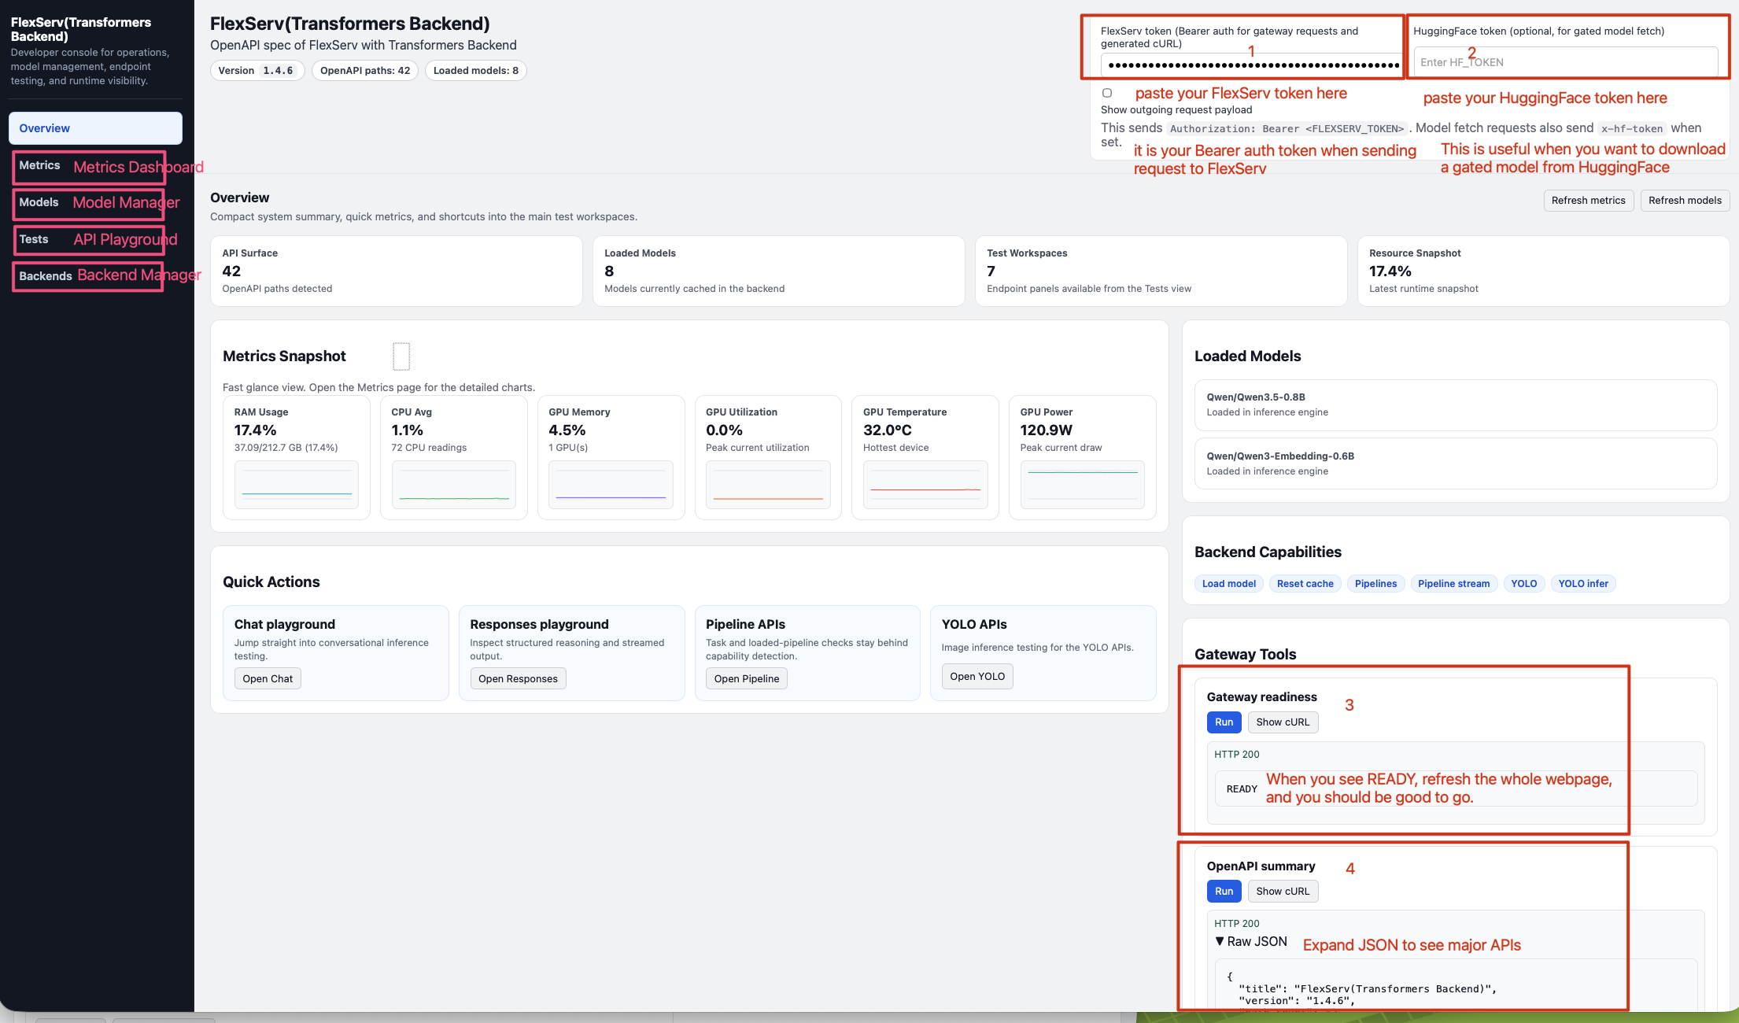
Task: Open Chat playground via Open Chat
Action: (268, 678)
